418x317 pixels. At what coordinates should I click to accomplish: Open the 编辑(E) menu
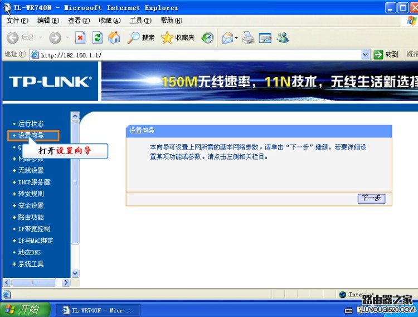pos(48,21)
